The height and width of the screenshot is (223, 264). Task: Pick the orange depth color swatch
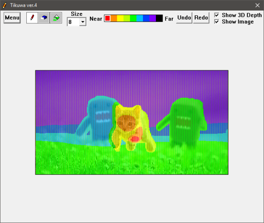(x=114, y=18)
